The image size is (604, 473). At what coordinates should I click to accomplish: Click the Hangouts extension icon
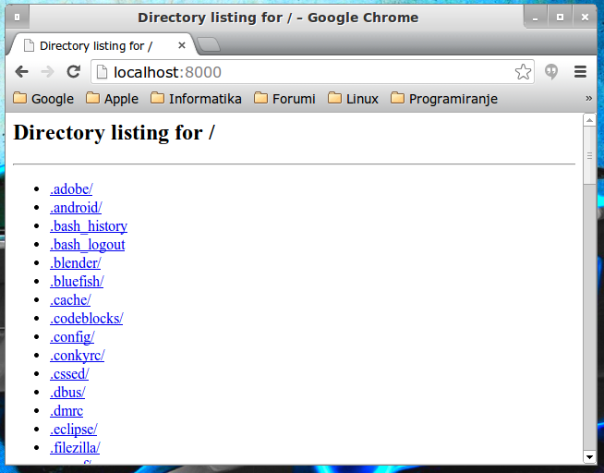pos(551,72)
